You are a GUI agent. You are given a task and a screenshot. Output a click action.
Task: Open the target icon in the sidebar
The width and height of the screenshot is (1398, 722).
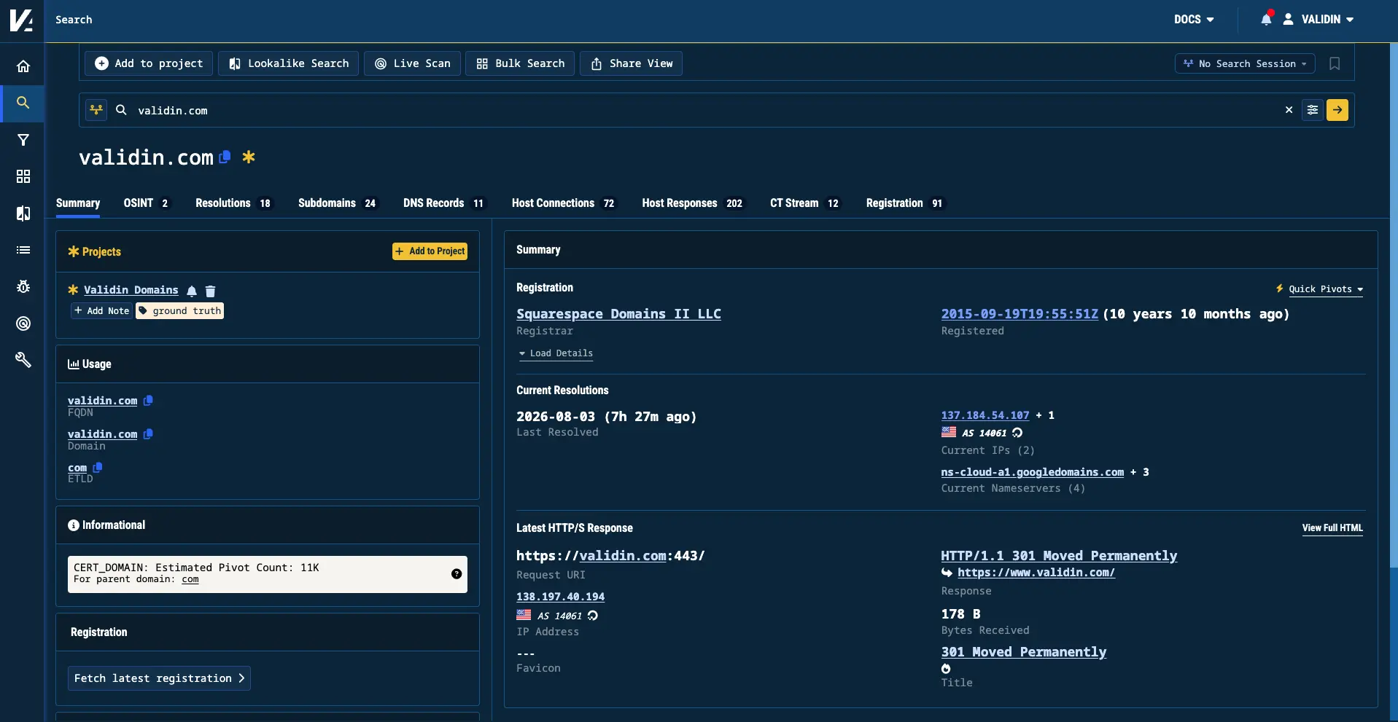point(23,323)
